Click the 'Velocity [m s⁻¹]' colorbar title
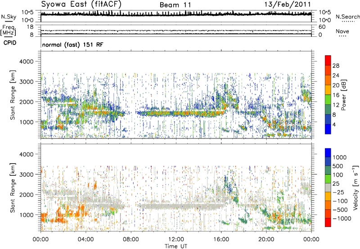The image size is (360, 249). [355, 187]
